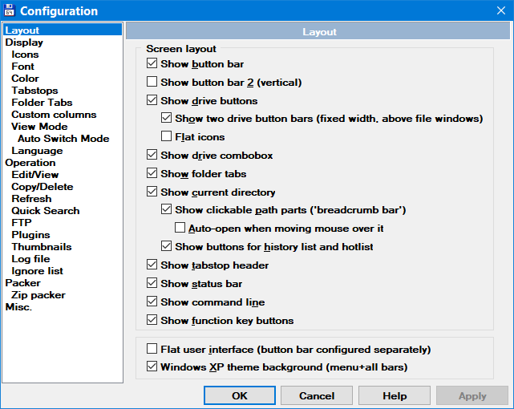Turn off Show folder tabs
514x409 pixels.
(152, 173)
